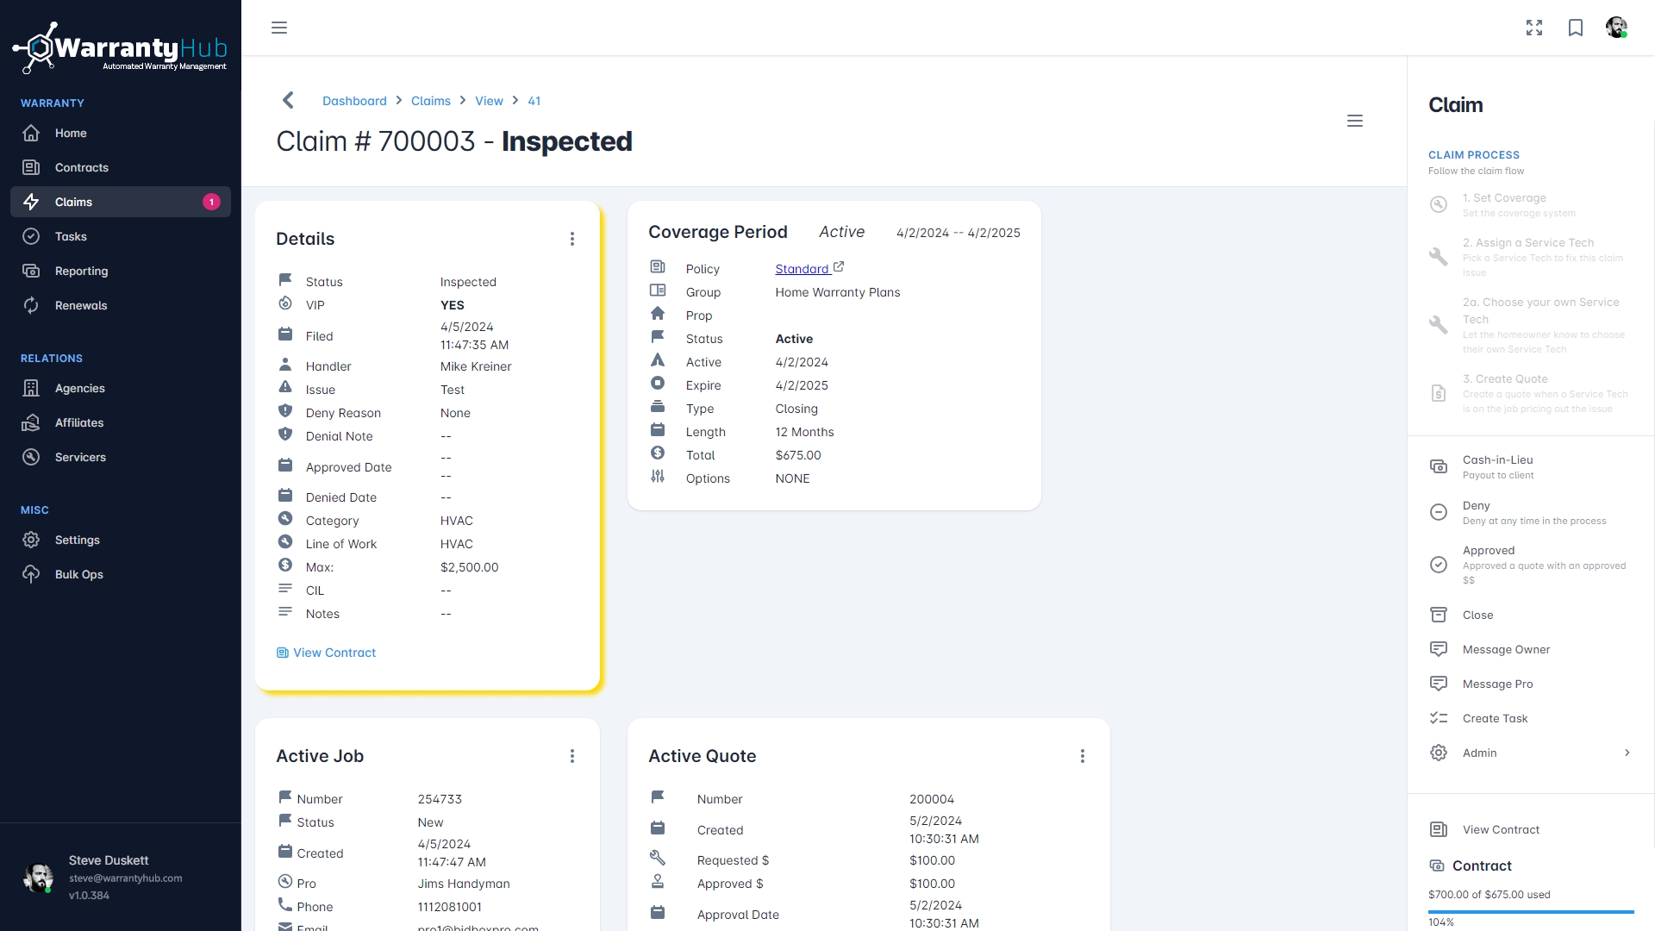Select the Renewals icon in sidebar
This screenshot has width=1655, height=931.
pyautogui.click(x=31, y=305)
